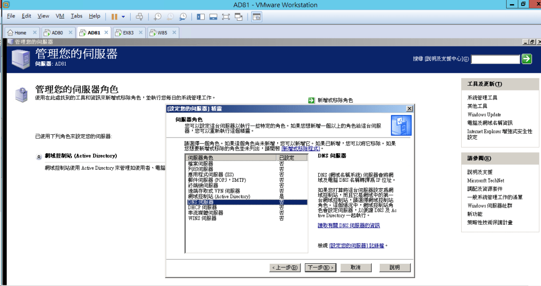
Task: Click Send Ctrl+Alt+Del toolbar icon
Action: click(140, 16)
